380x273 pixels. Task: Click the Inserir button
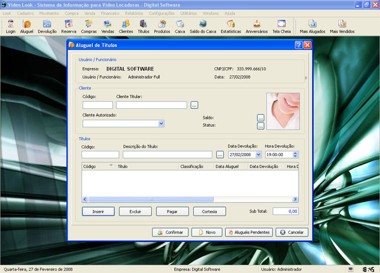coord(98,212)
